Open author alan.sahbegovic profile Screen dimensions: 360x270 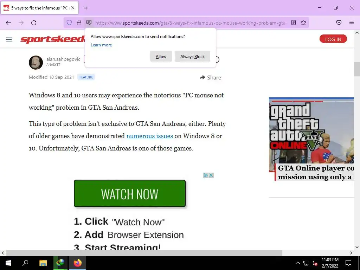(63, 59)
